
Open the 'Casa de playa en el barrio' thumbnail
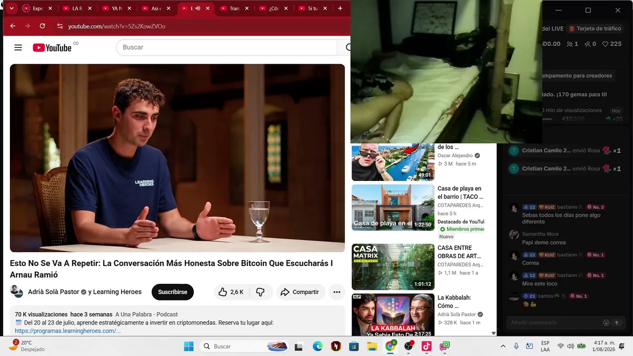click(x=393, y=208)
